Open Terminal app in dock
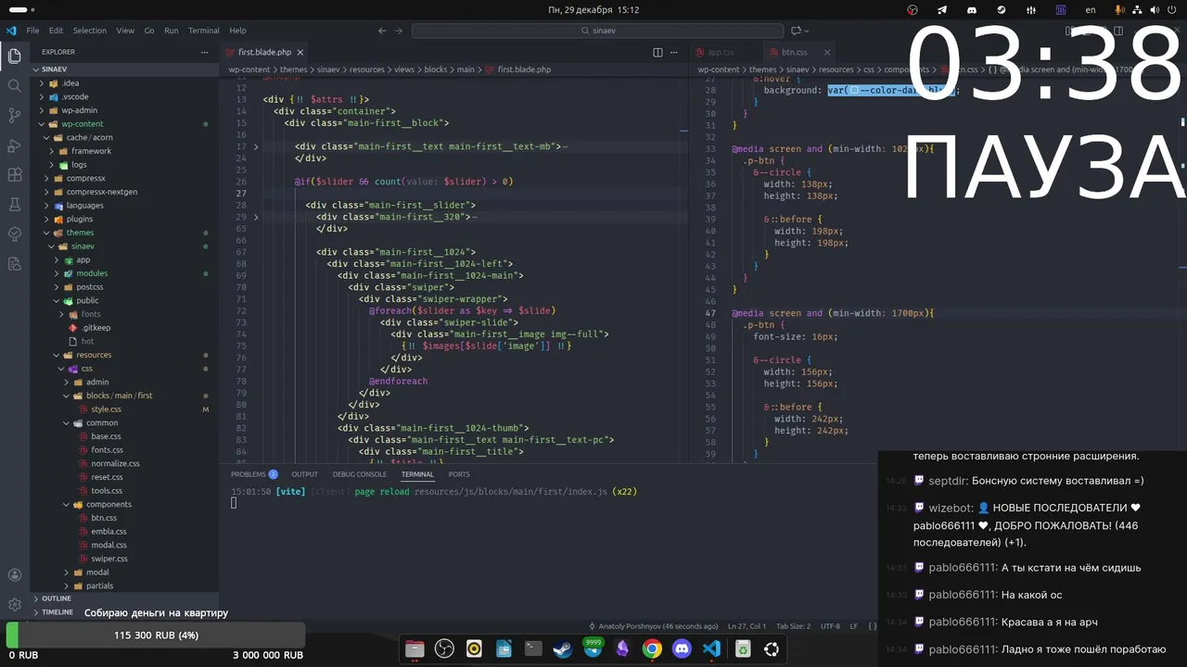The height and width of the screenshot is (667, 1187). pyautogui.click(x=533, y=648)
